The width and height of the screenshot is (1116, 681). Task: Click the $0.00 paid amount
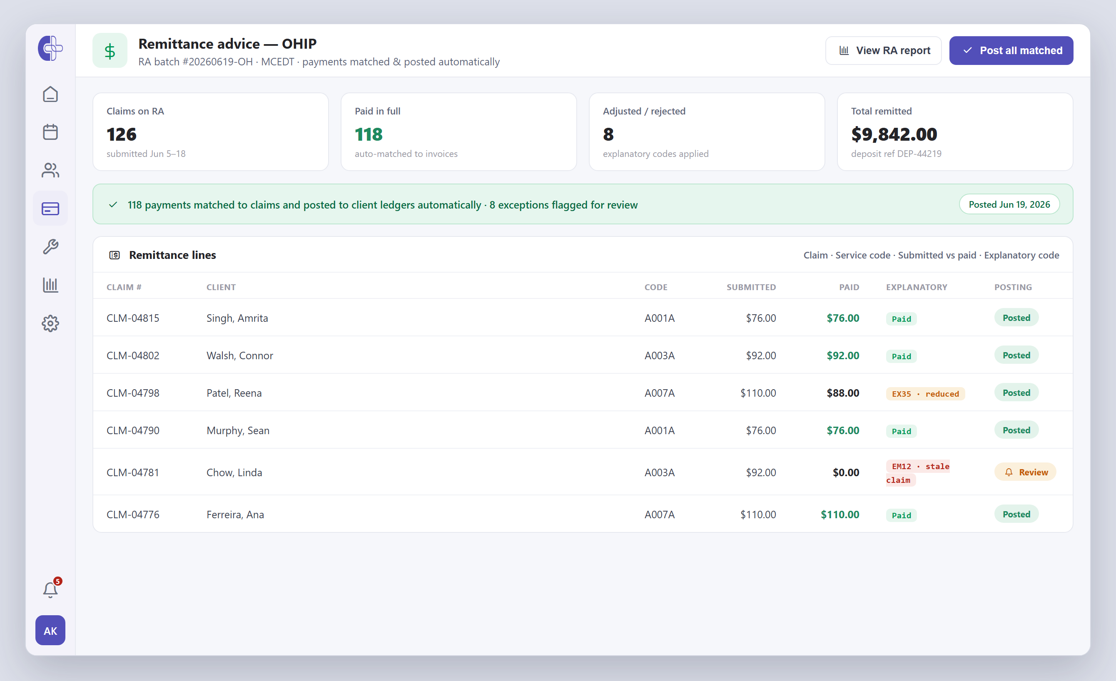(846, 472)
